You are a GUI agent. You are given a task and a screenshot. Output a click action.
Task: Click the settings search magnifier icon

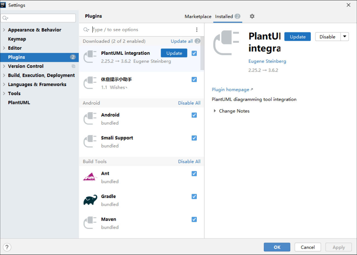[5, 18]
